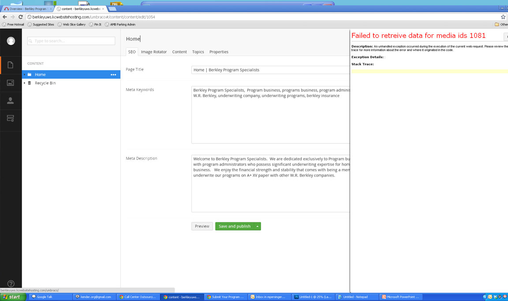This screenshot has height=301, width=508.
Task: Close the content - berkleyuws tab
Action: point(103,9)
